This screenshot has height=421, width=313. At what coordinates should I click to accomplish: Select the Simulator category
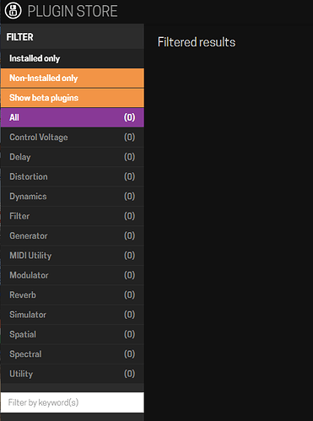coord(73,315)
